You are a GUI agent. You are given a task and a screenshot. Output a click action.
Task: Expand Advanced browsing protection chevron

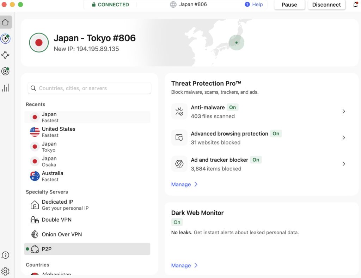(x=344, y=138)
